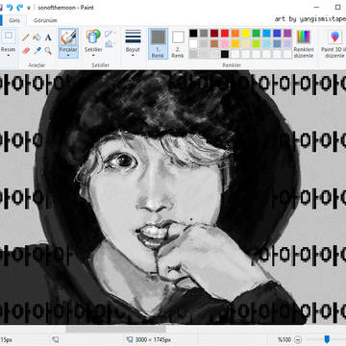Pick the lime green swatch
346x346 pixels.
256,43
